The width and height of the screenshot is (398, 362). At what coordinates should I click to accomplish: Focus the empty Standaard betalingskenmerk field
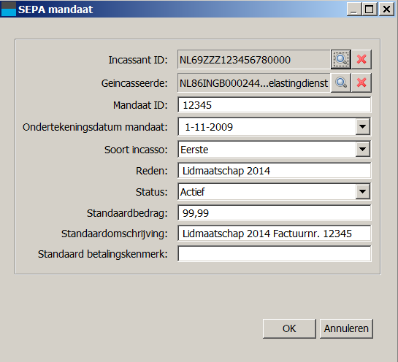coord(274,253)
